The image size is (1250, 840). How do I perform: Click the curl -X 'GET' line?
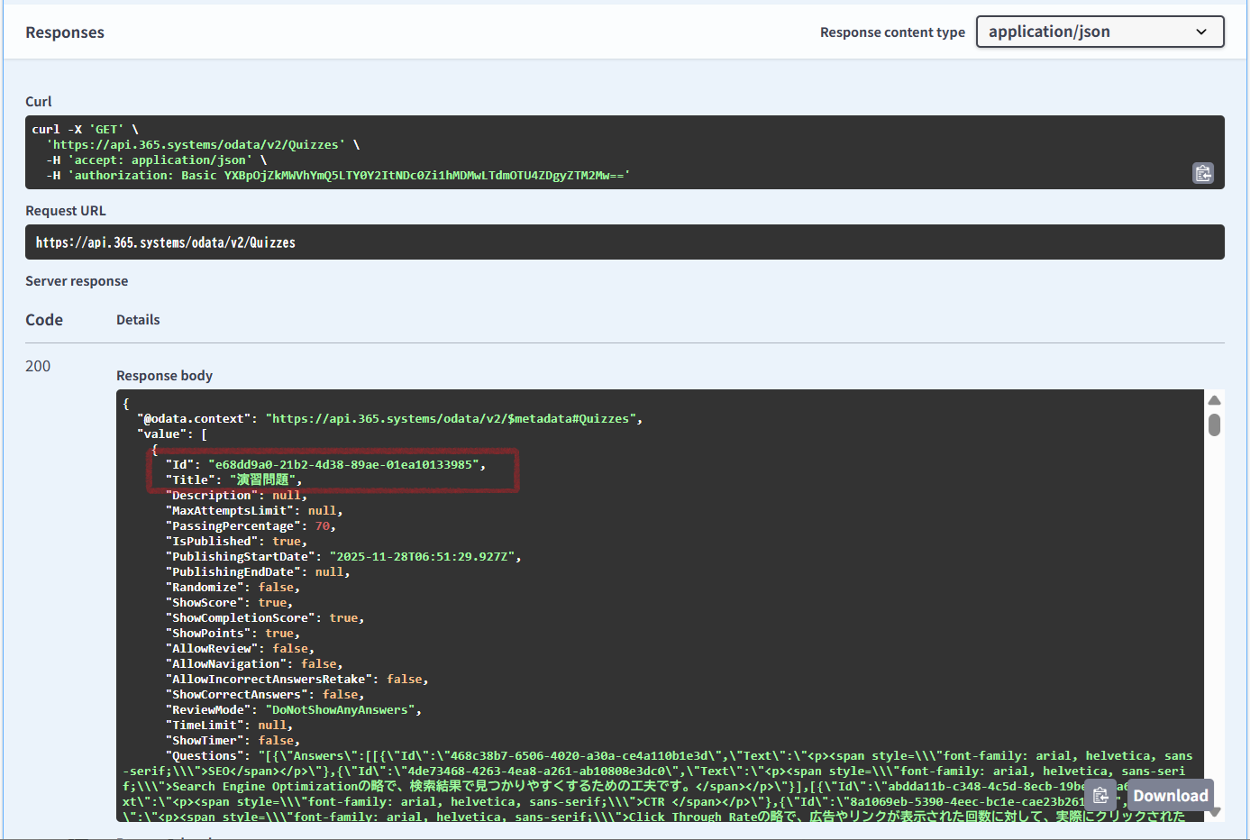pos(86,130)
